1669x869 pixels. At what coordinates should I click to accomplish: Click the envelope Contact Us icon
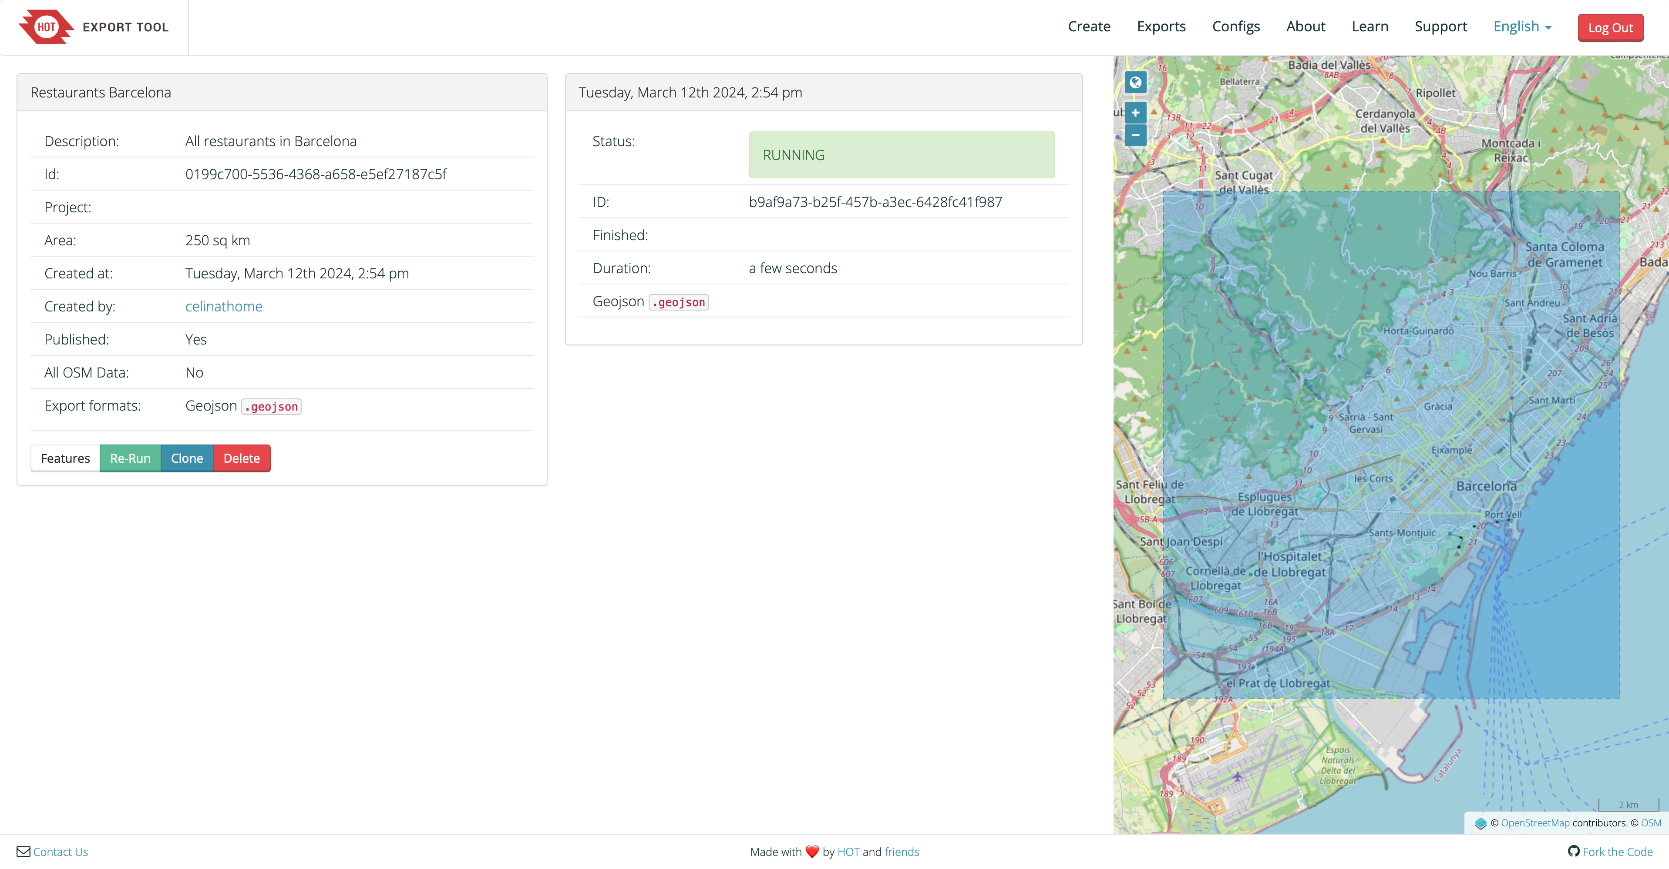[x=24, y=852]
